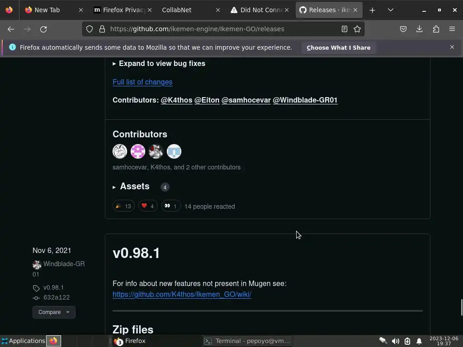Click the page vertical scrollbar thumb
Viewport: 463px width, 347px height.
(462, 307)
